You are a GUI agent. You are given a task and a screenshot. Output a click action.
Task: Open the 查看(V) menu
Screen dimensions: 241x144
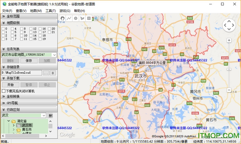pos(21,11)
